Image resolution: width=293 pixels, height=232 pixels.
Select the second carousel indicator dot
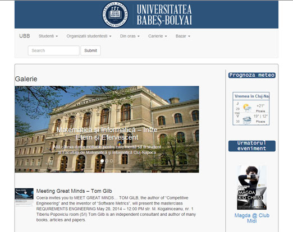click(107, 161)
